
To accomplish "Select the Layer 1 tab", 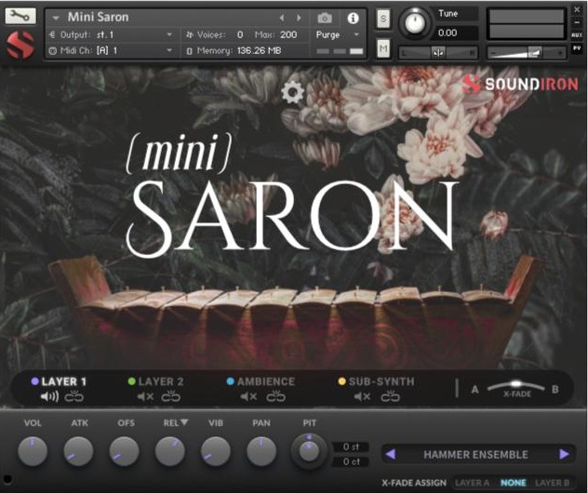I will [64, 381].
